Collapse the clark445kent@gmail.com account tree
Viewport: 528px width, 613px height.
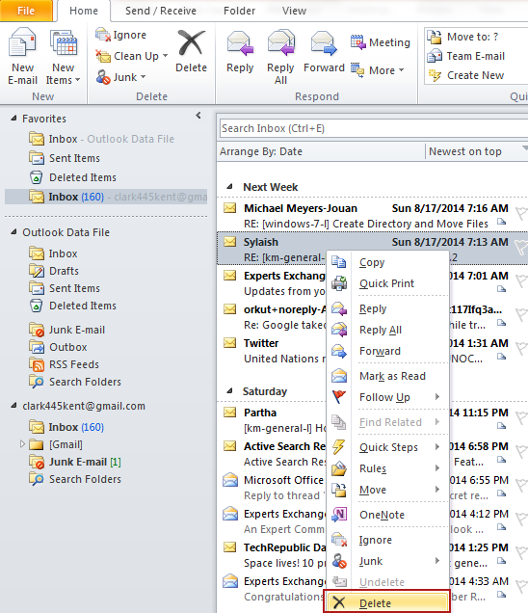tap(14, 406)
